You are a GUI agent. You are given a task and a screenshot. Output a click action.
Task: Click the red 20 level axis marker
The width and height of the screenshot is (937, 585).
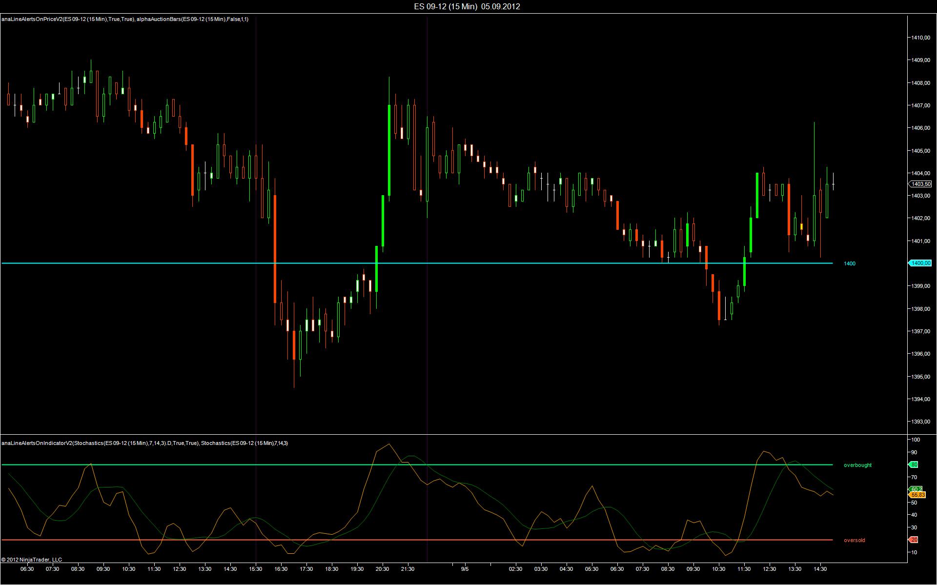tap(913, 540)
